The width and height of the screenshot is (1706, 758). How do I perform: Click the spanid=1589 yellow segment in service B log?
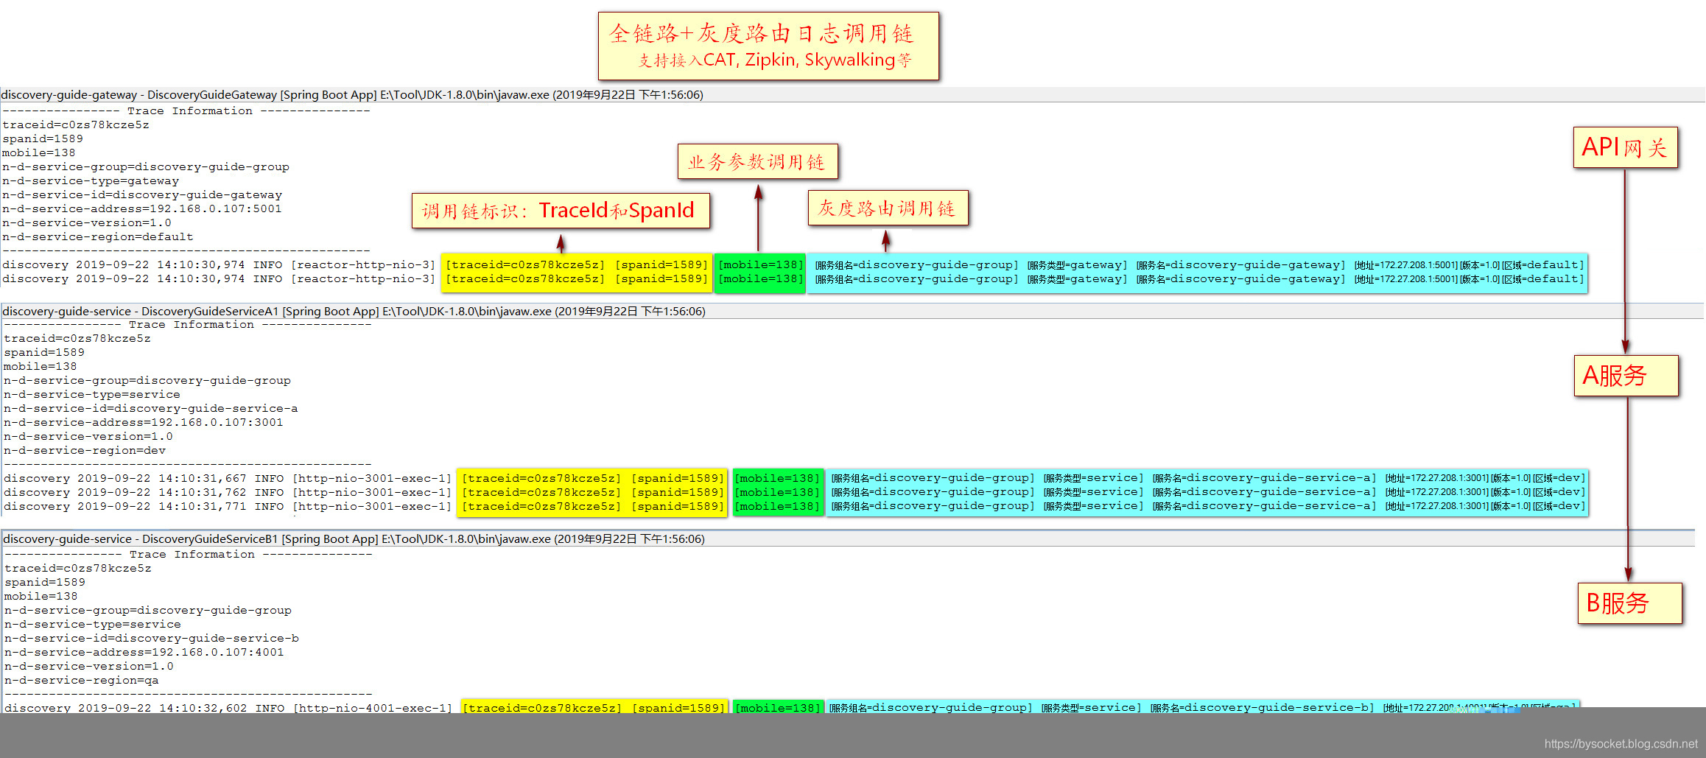tap(677, 707)
